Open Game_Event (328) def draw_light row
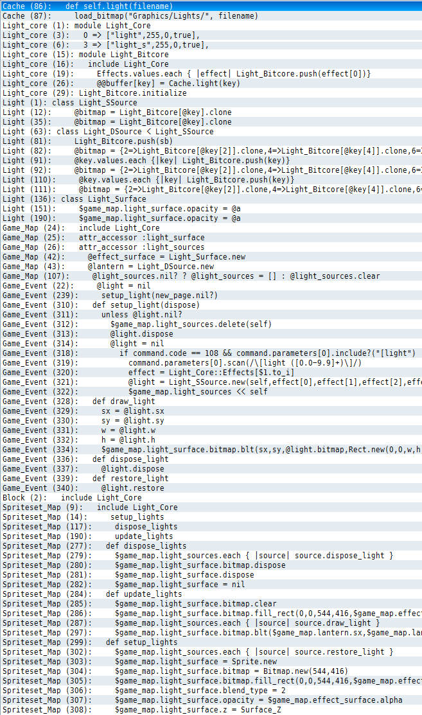 [211, 402]
